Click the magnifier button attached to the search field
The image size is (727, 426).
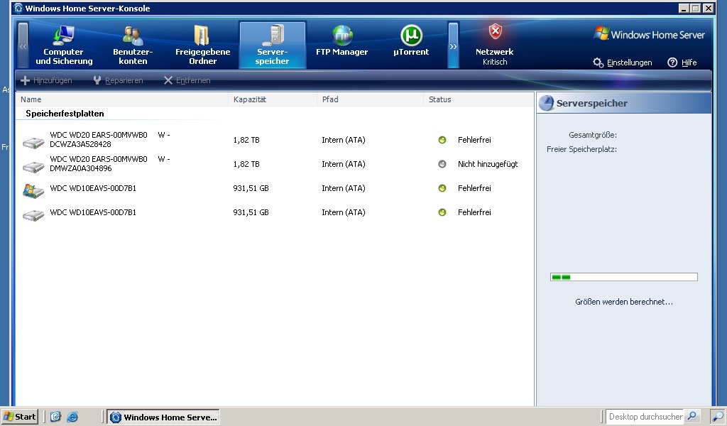pos(692,416)
